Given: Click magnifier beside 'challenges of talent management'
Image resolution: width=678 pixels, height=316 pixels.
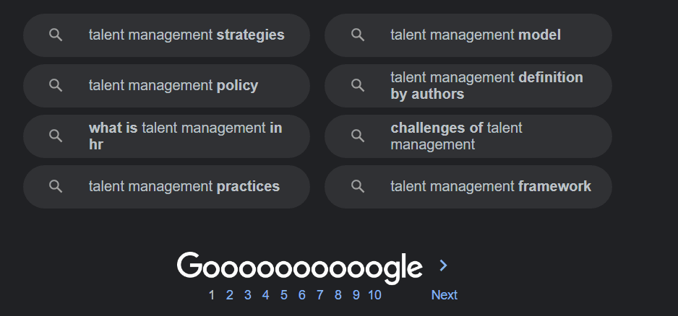Looking at the screenshot, I should click(357, 136).
